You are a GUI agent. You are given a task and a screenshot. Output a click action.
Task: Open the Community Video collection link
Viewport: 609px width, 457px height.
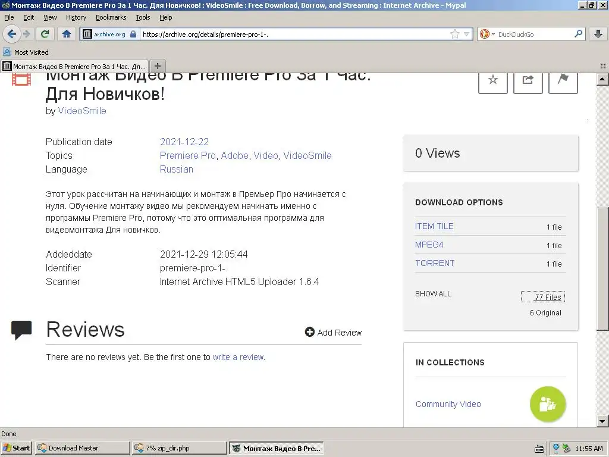click(448, 404)
